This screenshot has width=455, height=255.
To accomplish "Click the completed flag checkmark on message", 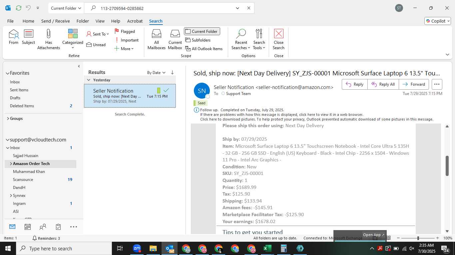I will 166,90.
